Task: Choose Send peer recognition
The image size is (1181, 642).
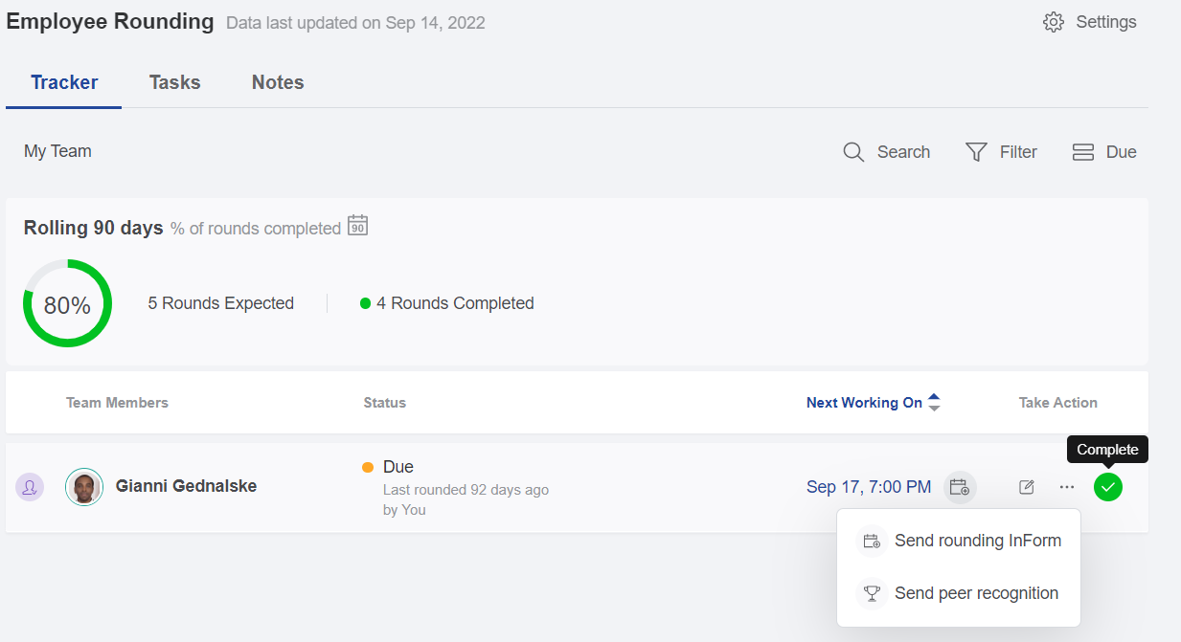Action: [x=976, y=593]
